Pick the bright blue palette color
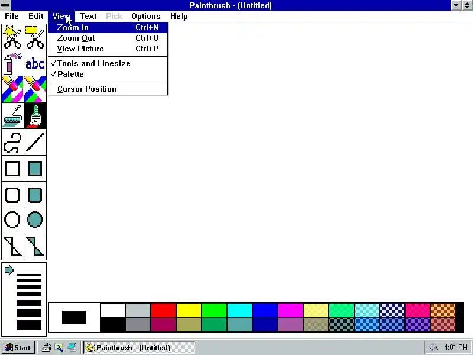 coord(265,310)
